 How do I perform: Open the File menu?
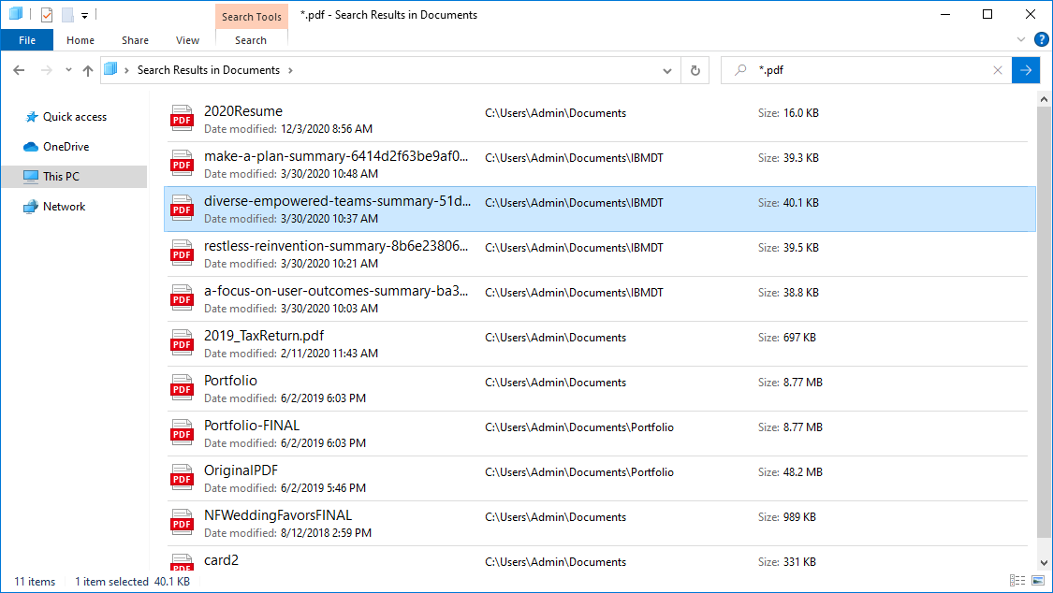27,40
